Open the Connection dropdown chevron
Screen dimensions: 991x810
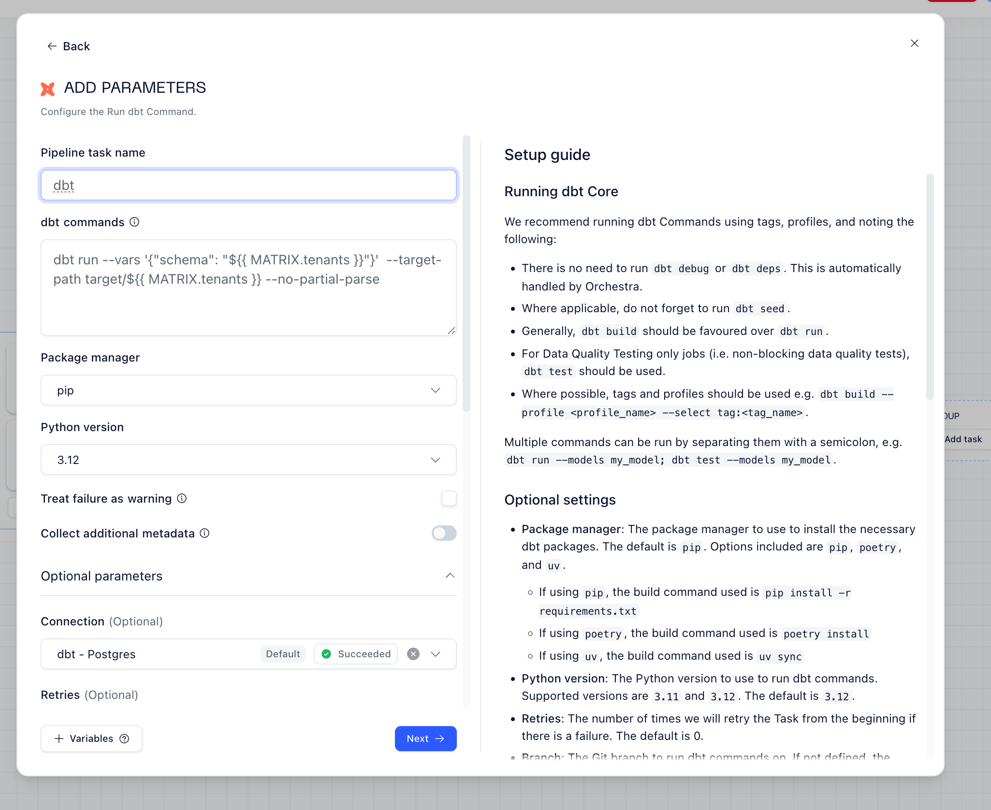[436, 654]
